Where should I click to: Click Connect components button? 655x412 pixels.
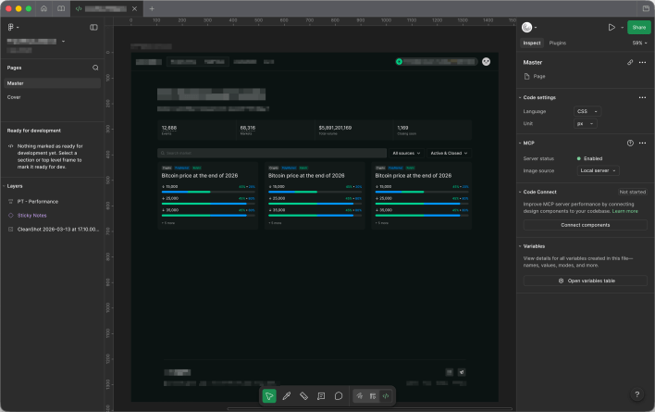tap(585, 225)
